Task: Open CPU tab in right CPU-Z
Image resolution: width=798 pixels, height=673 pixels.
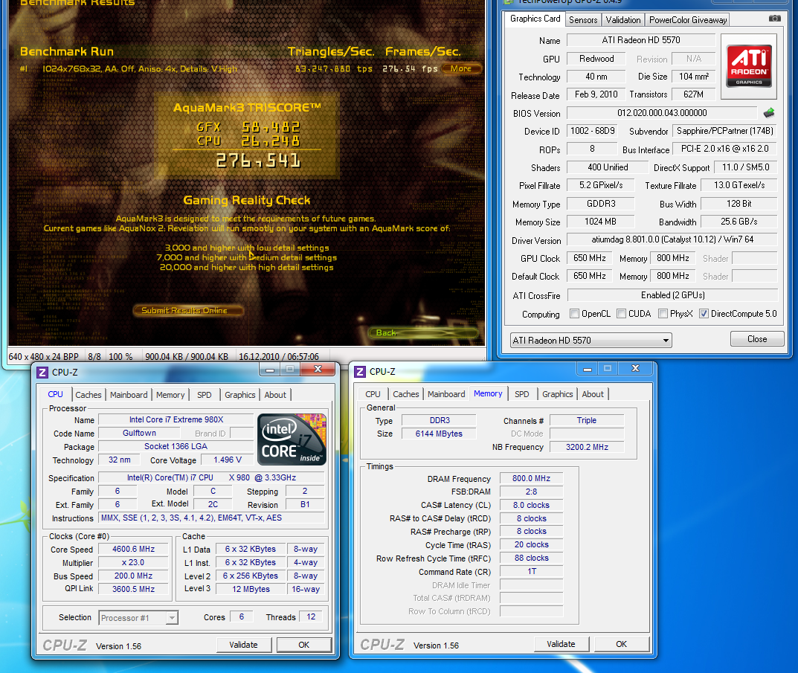Action: click(x=373, y=394)
